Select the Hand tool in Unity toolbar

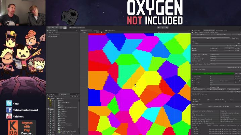[49, 28]
